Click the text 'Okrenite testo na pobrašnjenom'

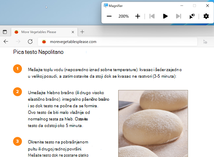pos(58,142)
